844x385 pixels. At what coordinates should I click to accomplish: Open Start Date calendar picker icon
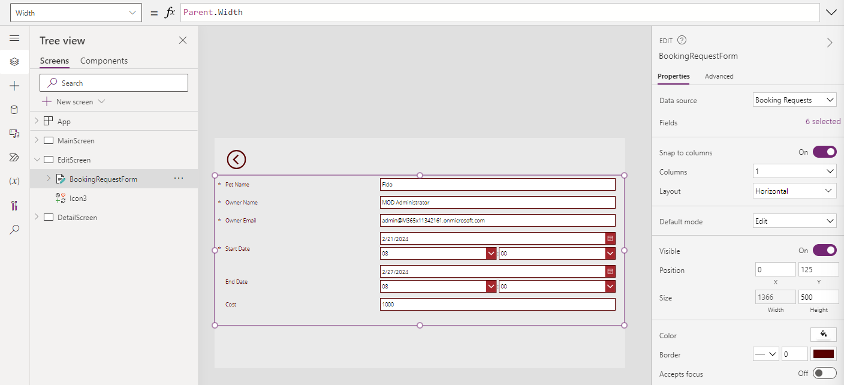click(x=610, y=239)
